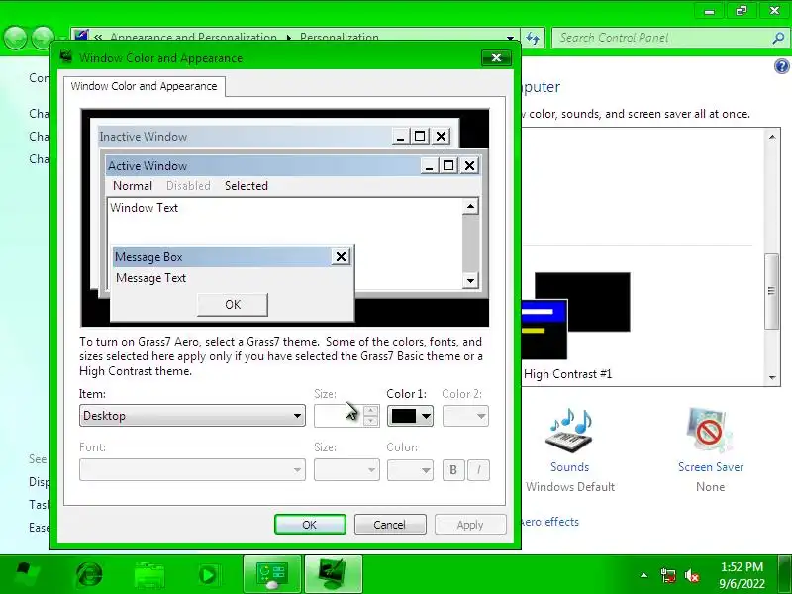The image size is (792, 594).
Task: Click the Search Control Panel field
Action: (x=661, y=38)
